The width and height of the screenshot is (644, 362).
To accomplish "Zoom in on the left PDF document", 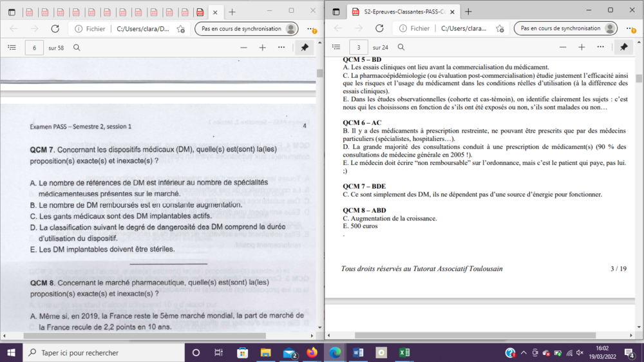I will 262,48.
